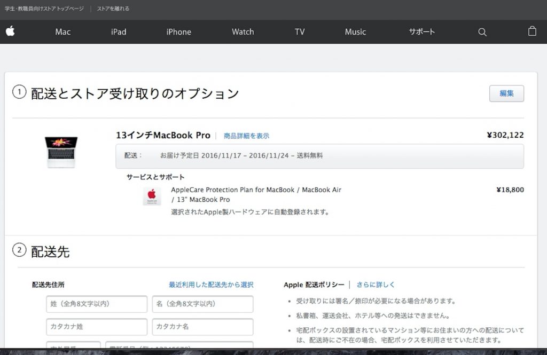Click the MacBook Pro product thumbnail
Screen dimensions: 547x355
[x=61, y=152]
